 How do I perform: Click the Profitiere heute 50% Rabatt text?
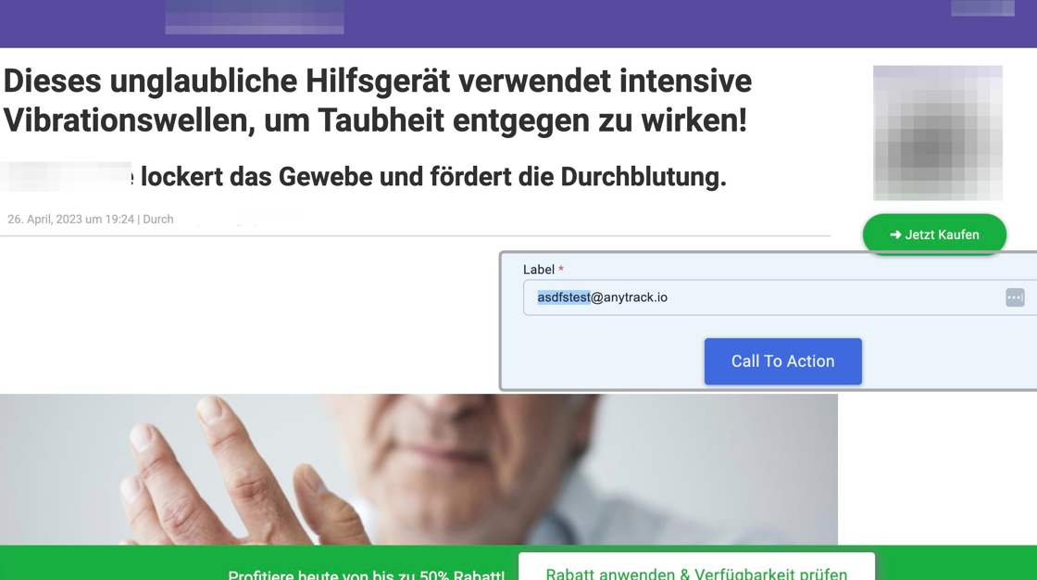[x=366, y=574]
